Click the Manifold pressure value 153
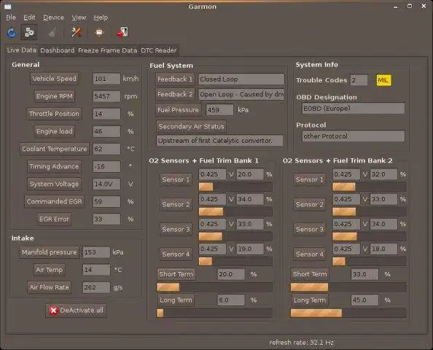Screen dimensions: 433x350 (x=96, y=252)
